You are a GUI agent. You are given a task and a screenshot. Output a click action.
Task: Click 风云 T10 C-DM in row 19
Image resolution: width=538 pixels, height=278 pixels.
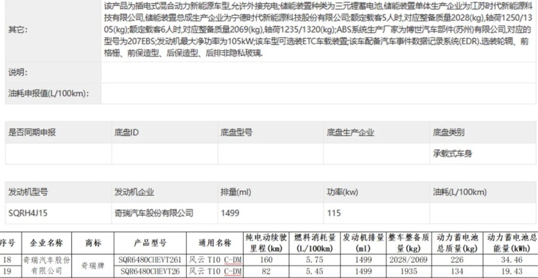(215, 272)
